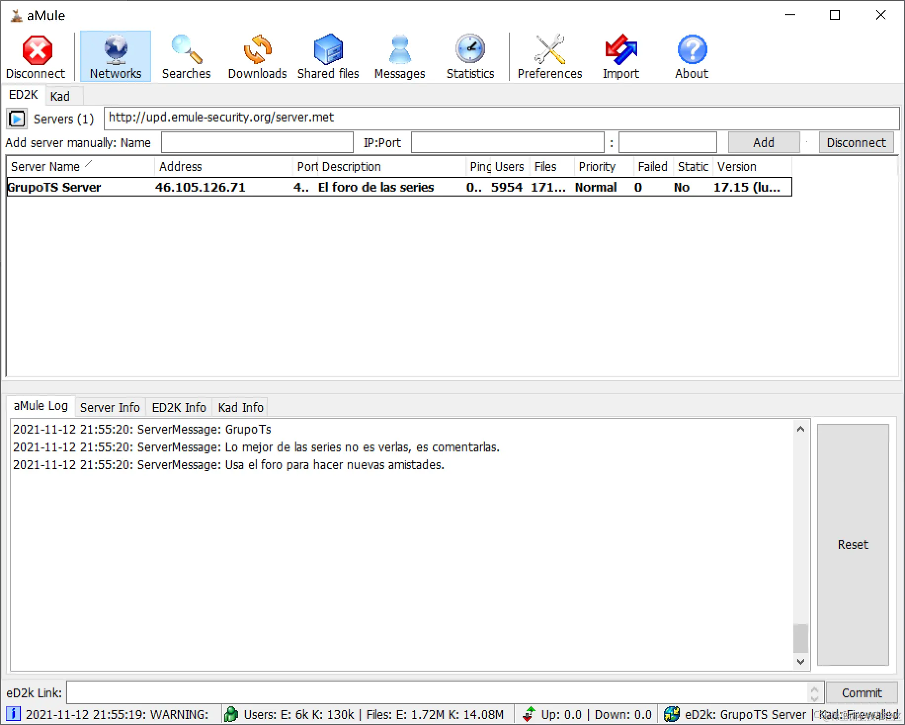Sort by the Ping column header

pyautogui.click(x=478, y=167)
